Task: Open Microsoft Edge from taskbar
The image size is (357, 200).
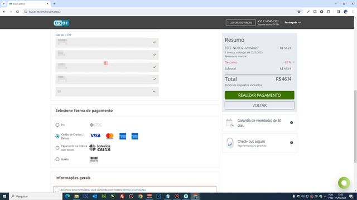Action: (x=67, y=196)
